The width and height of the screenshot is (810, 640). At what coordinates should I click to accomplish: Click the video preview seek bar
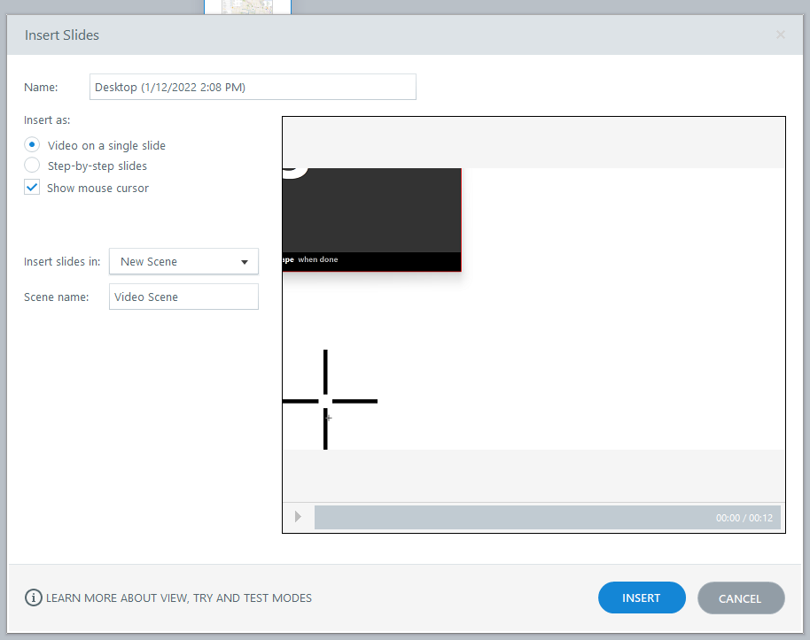point(547,517)
